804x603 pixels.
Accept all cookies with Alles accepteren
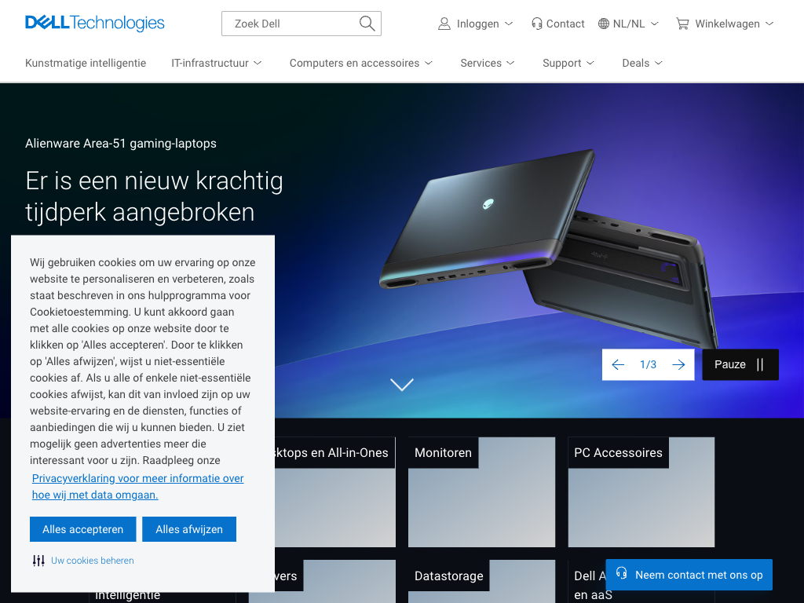(83, 529)
